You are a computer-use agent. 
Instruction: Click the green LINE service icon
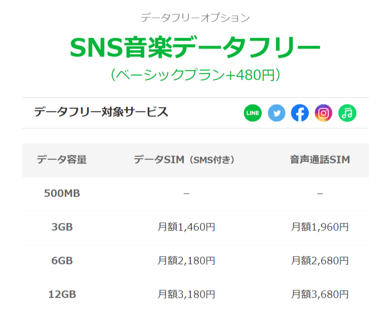[x=253, y=113]
